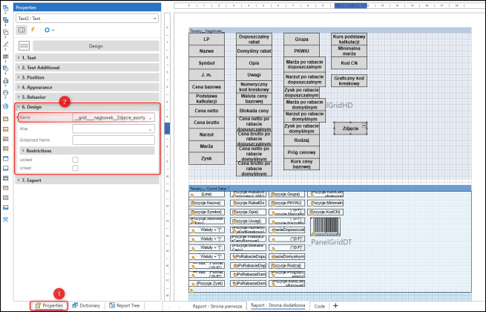Click the Design button

[95, 45]
